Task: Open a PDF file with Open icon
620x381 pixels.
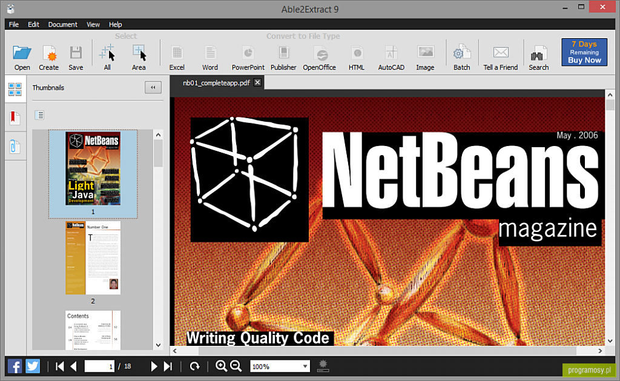Action: point(22,53)
